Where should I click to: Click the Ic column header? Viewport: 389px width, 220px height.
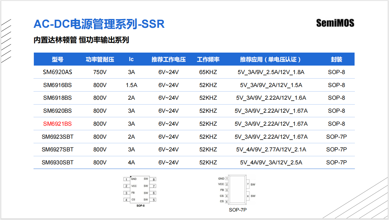[131, 59]
